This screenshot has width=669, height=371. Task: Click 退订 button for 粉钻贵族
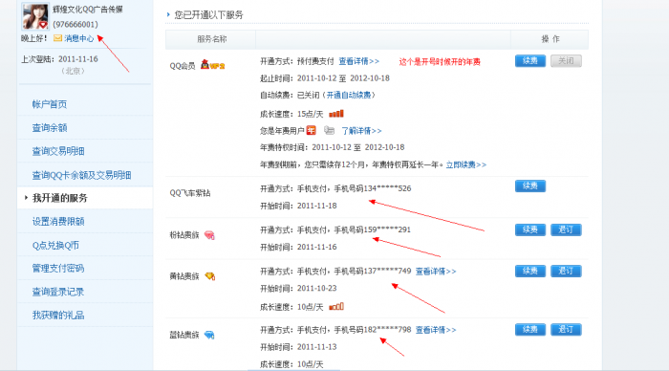[566, 230]
